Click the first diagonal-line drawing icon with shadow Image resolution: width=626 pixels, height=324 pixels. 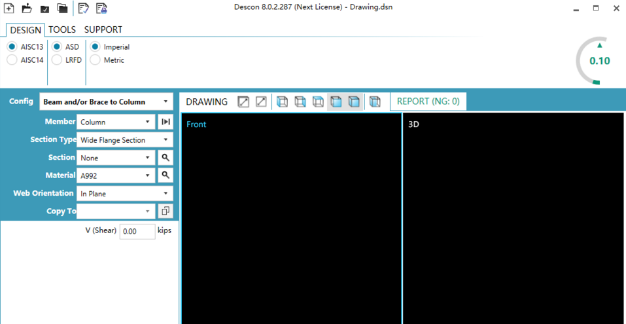tap(243, 102)
